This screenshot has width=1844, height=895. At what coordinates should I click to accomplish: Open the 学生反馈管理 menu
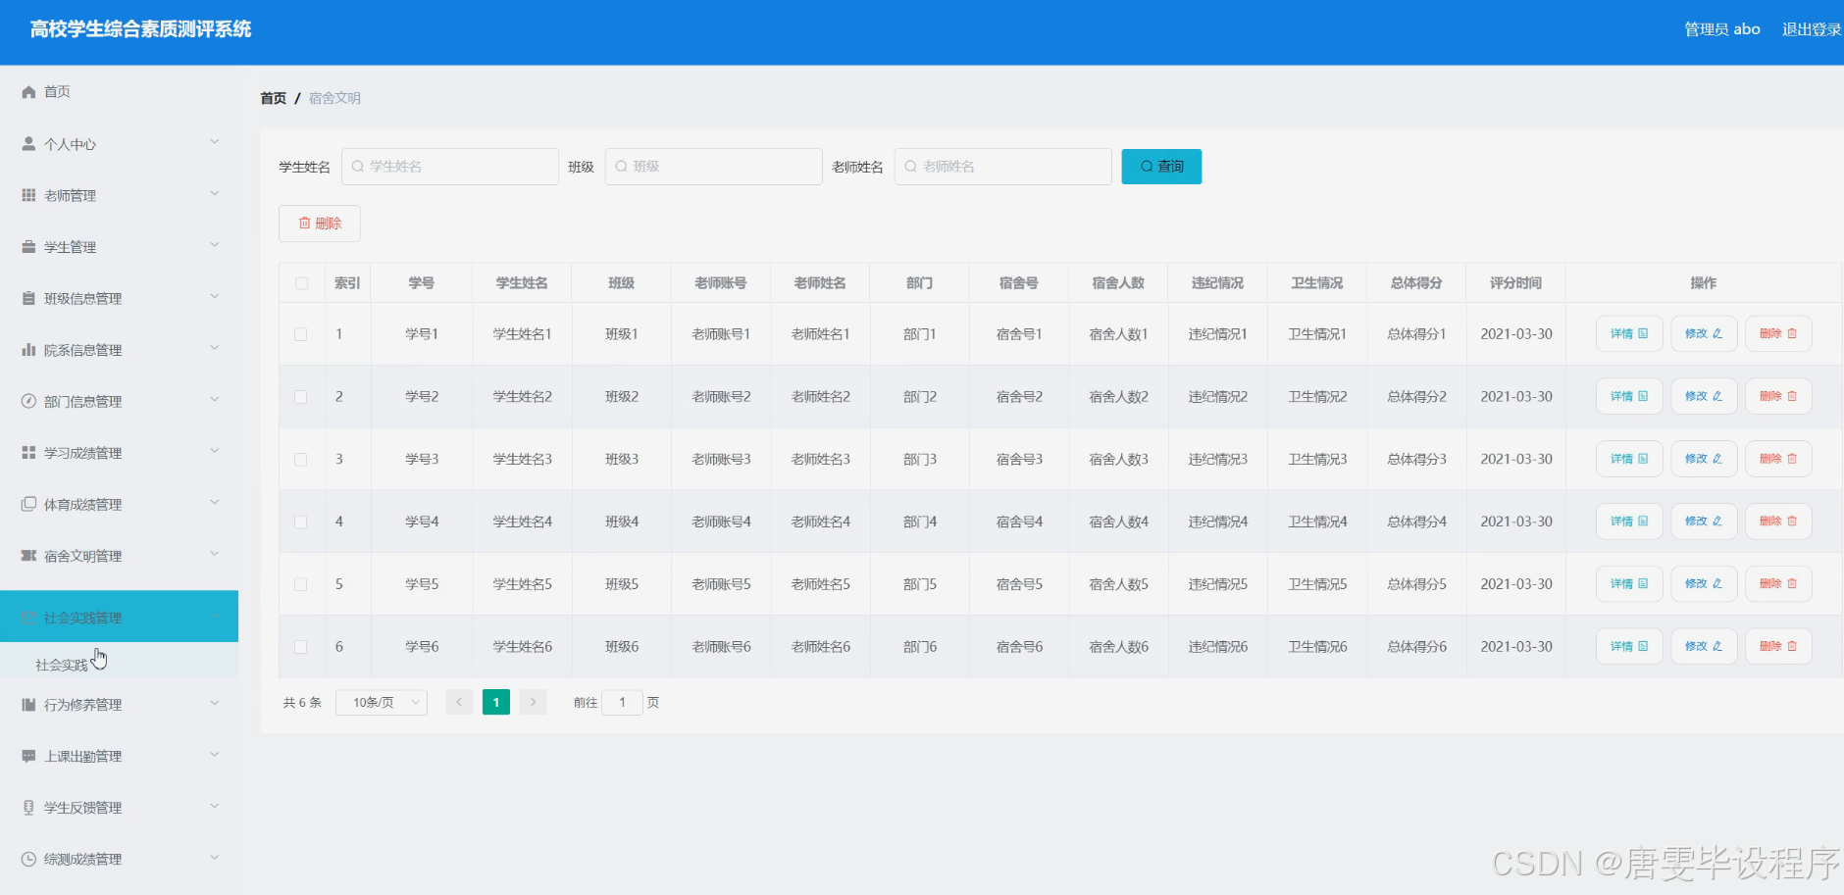pyautogui.click(x=119, y=808)
